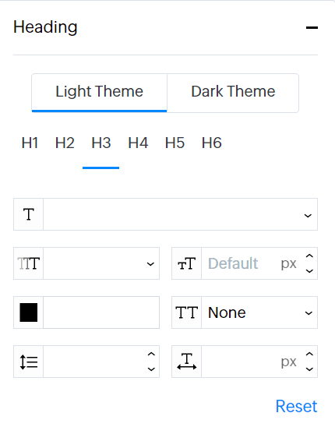335x427 pixels.
Task: Click the font size Default input field
Action: 241,263
